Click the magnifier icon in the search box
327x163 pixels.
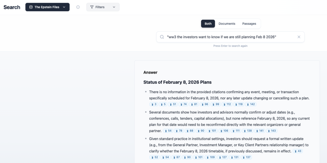coord(162,37)
